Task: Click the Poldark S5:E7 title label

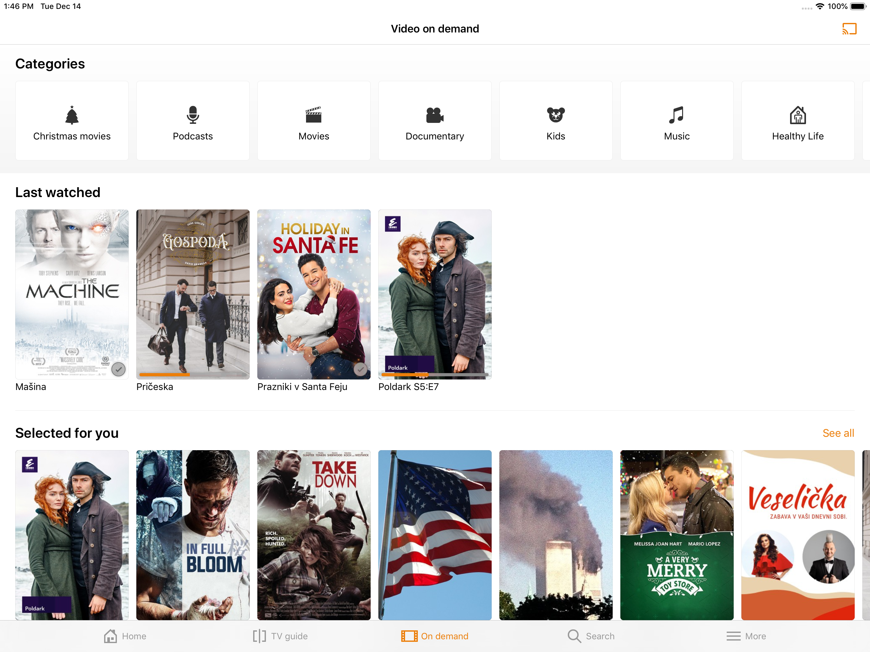Action: (408, 386)
